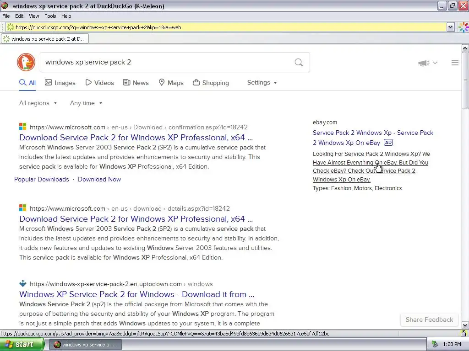Expand the chevron next to megaphone icon

435,63
